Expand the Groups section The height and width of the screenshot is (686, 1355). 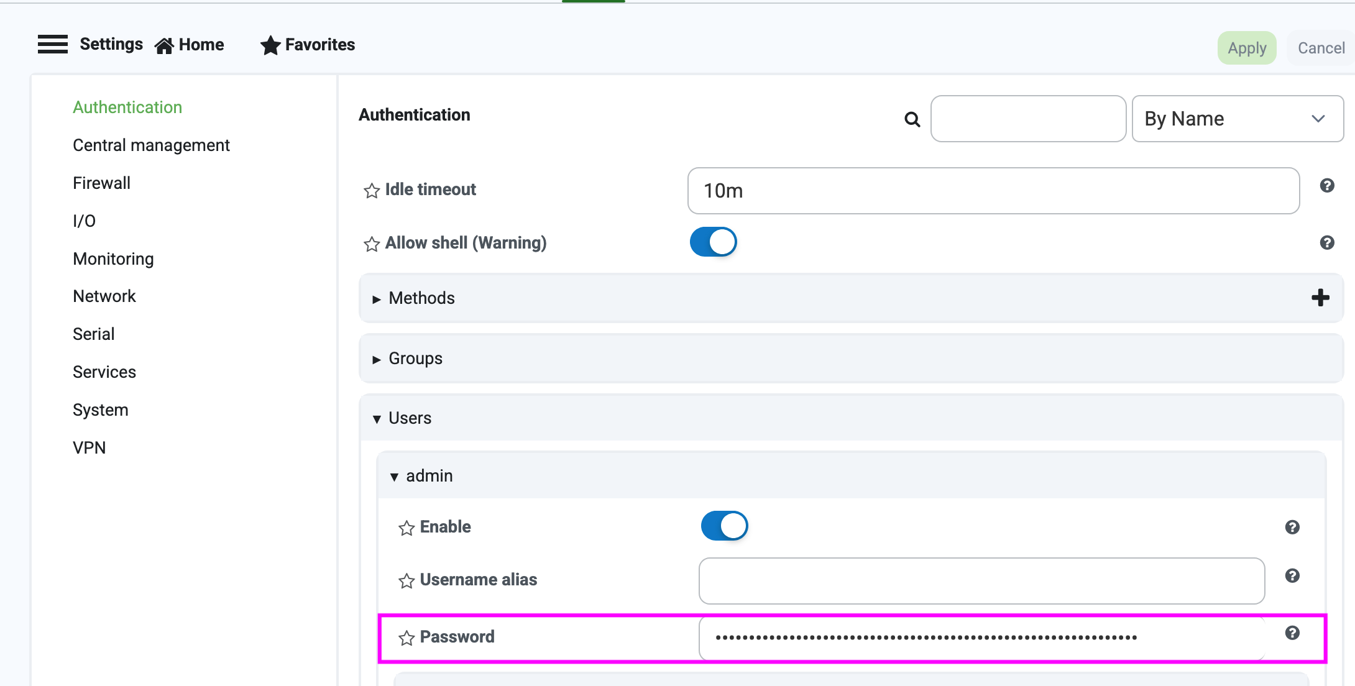click(x=415, y=359)
